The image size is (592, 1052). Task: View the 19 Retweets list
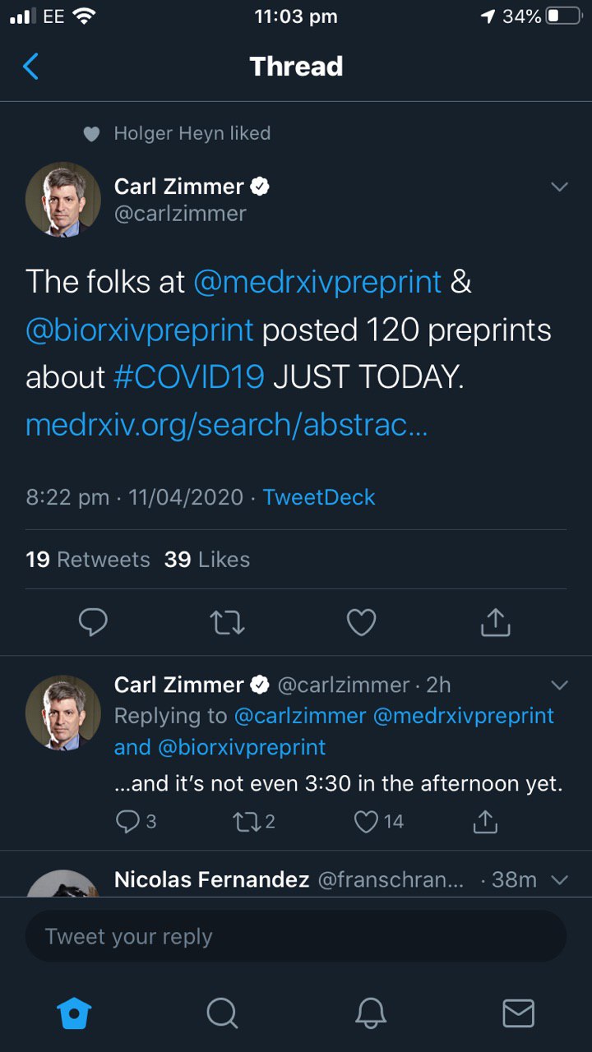88,560
